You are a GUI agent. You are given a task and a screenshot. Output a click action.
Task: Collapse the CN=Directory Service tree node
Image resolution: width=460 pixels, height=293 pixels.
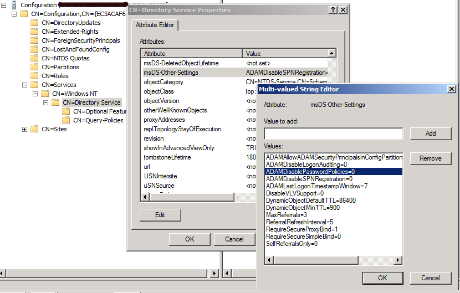(46, 102)
